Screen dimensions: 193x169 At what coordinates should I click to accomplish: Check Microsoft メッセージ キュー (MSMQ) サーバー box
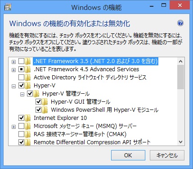click(x=21, y=126)
